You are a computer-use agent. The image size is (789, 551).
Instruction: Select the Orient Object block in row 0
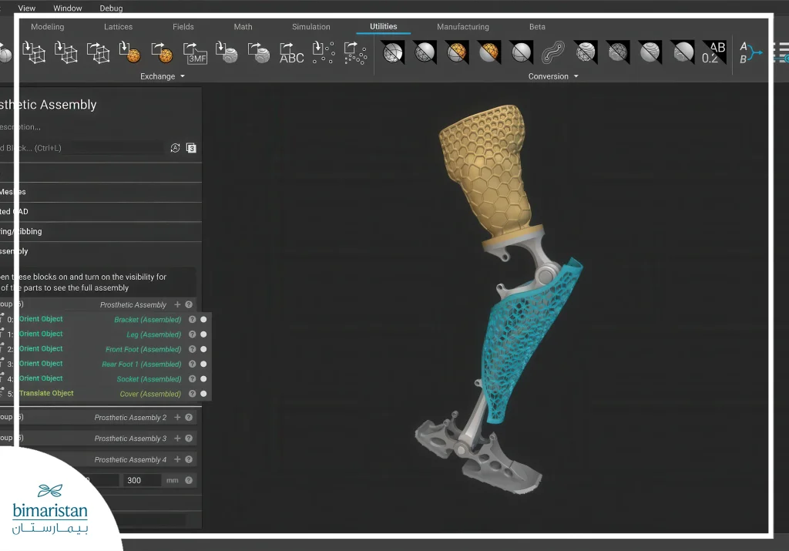click(x=42, y=319)
